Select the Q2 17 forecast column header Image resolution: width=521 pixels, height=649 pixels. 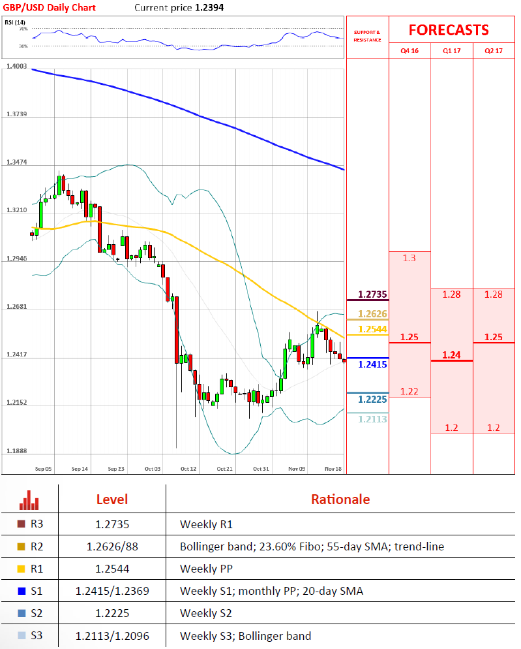[494, 50]
